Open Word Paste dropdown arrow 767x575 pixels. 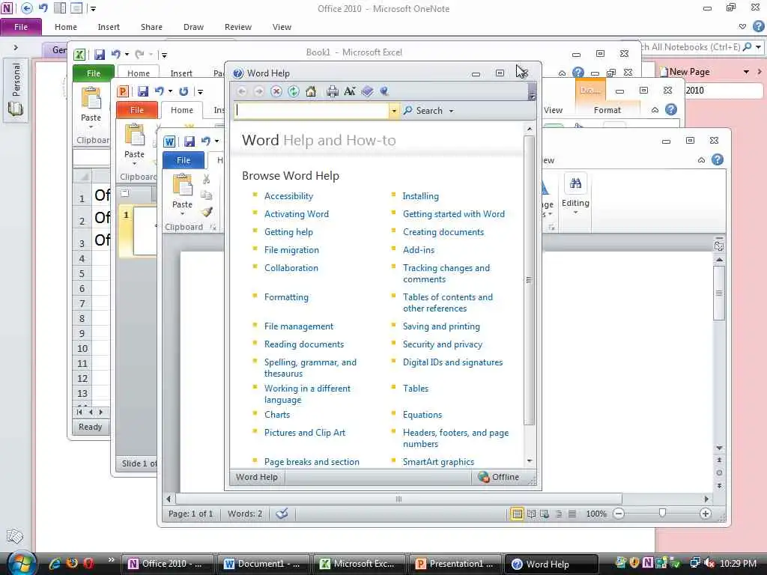click(182, 213)
